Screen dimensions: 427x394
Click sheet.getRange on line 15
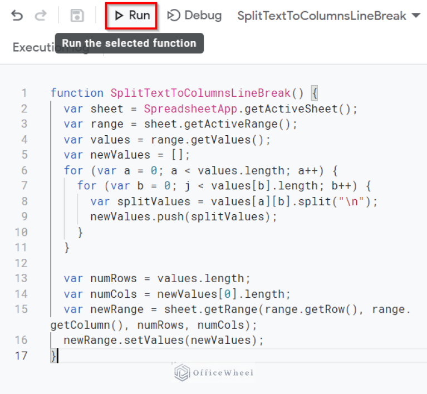pos(210,309)
